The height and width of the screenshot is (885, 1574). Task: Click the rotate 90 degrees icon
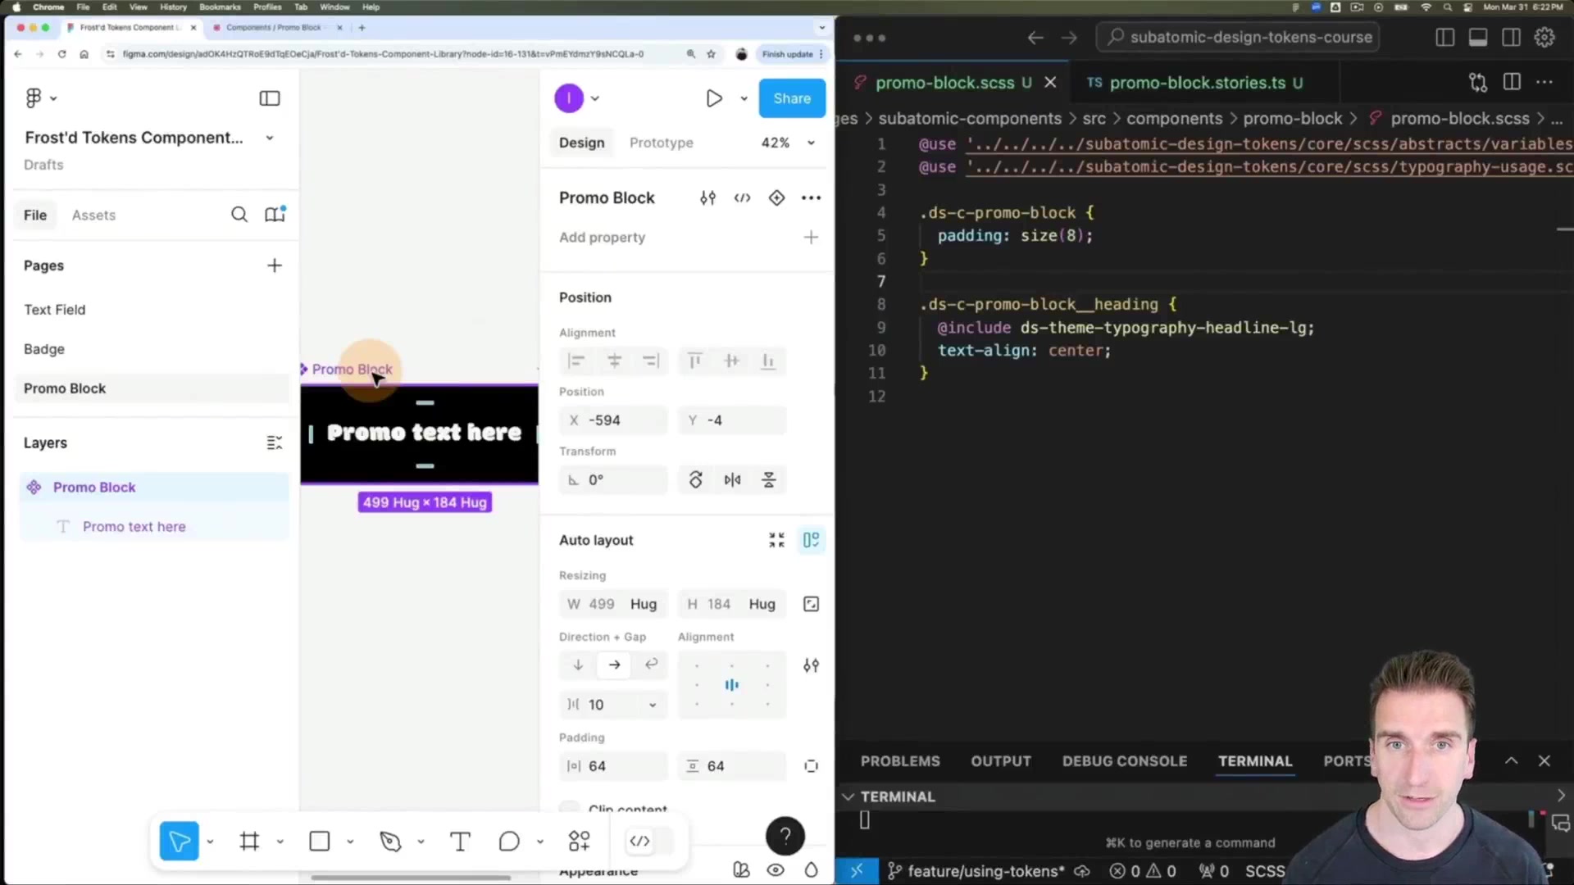click(695, 480)
